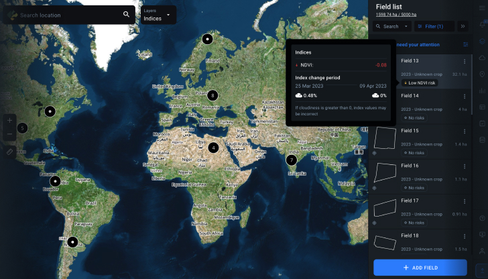
Task: Click the Search location input field
Action: point(70,15)
